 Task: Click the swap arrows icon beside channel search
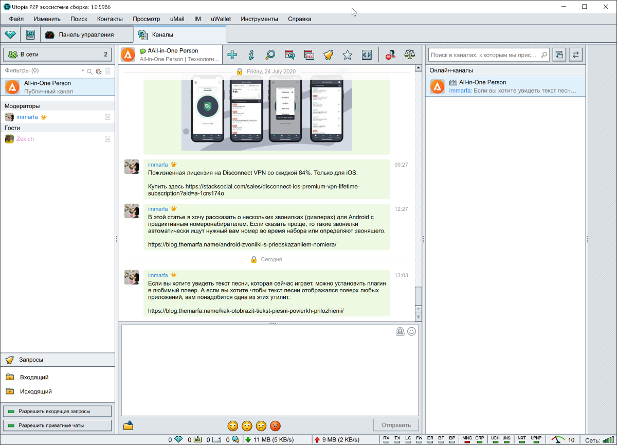(576, 54)
